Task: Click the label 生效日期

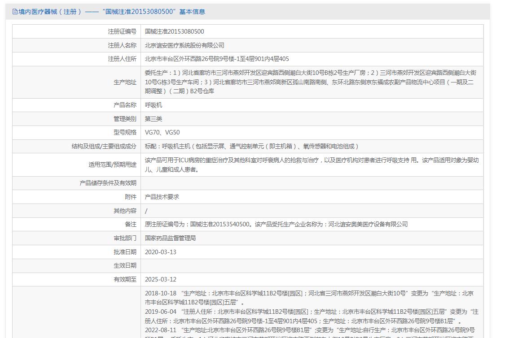Action: (125, 265)
